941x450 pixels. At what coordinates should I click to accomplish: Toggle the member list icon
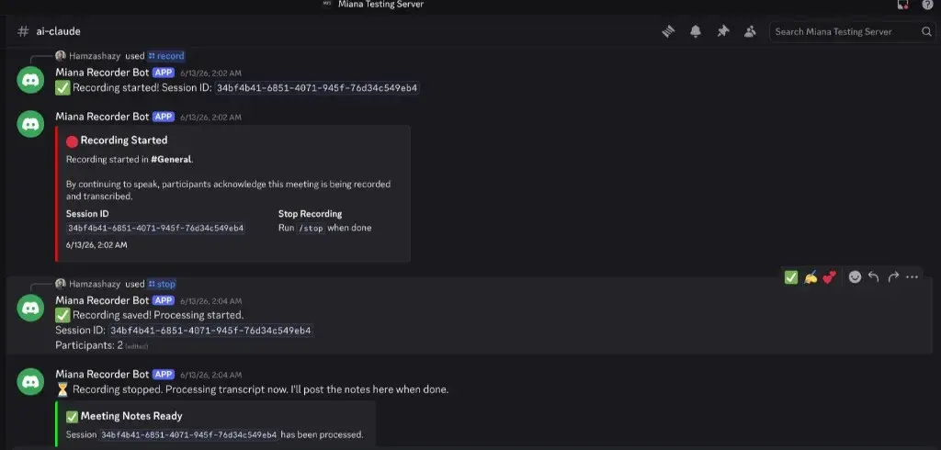[750, 32]
